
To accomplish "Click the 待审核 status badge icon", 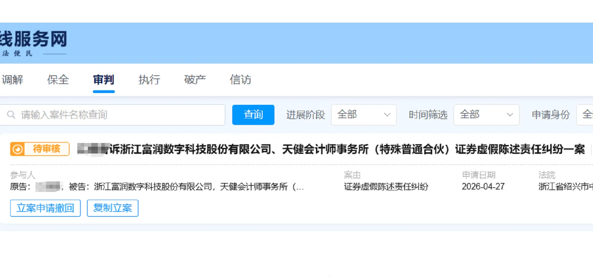I will tap(18, 149).
